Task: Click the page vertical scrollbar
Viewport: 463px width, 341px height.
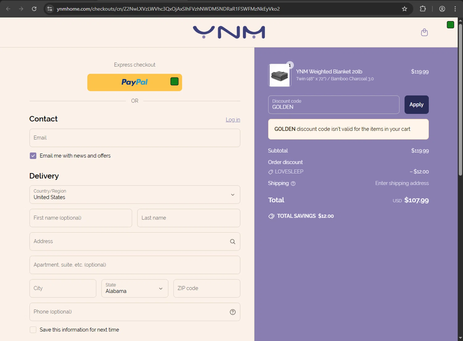Action: pyautogui.click(x=460, y=99)
